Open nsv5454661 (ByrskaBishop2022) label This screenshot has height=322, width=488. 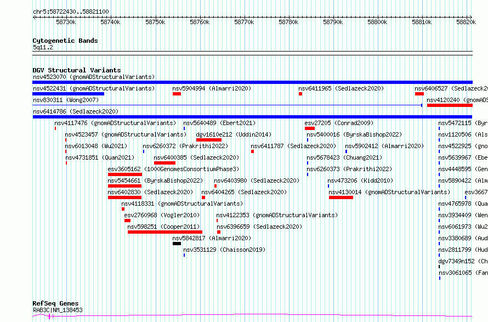155,180
